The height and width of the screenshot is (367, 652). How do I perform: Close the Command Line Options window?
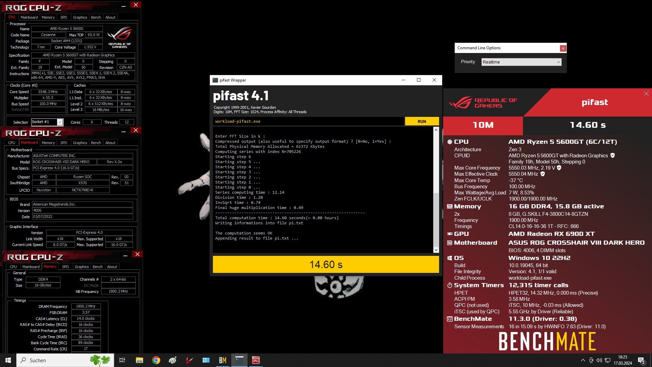pos(563,48)
